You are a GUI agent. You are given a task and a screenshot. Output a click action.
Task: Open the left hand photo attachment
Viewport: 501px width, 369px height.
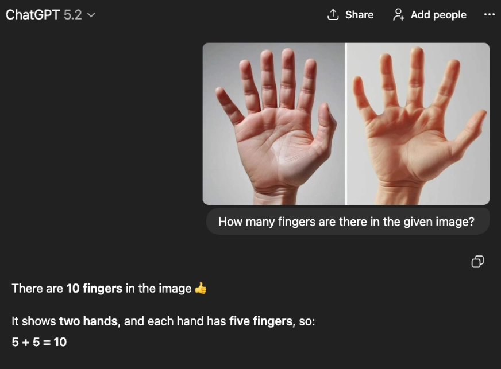tap(274, 124)
